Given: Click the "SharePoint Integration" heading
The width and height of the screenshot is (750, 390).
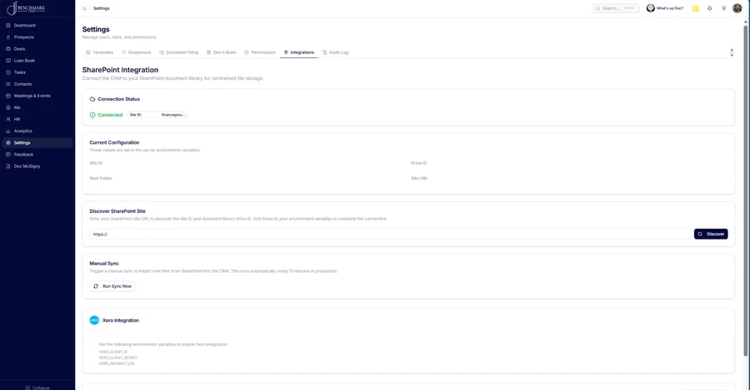Looking at the screenshot, I should (x=120, y=70).
